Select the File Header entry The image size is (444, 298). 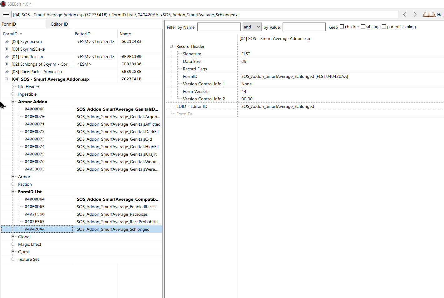pos(29,87)
